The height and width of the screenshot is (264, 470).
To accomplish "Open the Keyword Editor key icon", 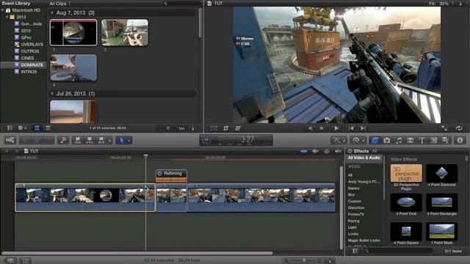I will click(63, 140).
